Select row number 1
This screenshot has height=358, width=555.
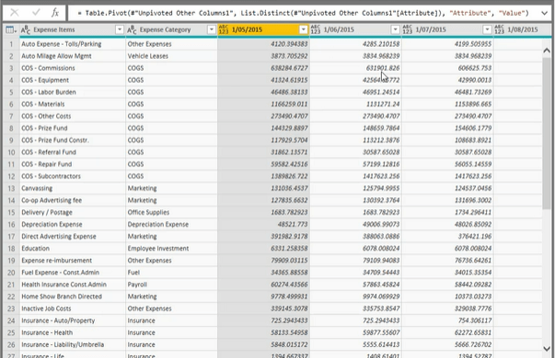(11, 44)
